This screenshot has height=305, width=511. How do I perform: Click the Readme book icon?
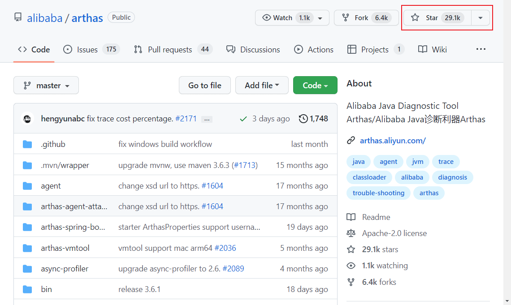point(351,217)
